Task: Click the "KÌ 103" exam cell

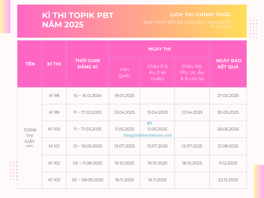Action: 54,180
